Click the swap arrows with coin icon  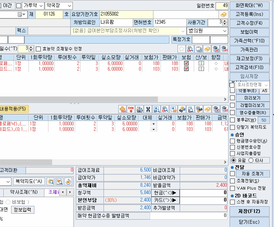point(182,109)
